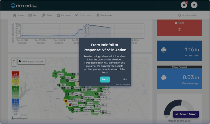This screenshot has width=210, height=124.
Task: Click the Next button in tour popup
Action: pyautogui.click(x=105, y=80)
